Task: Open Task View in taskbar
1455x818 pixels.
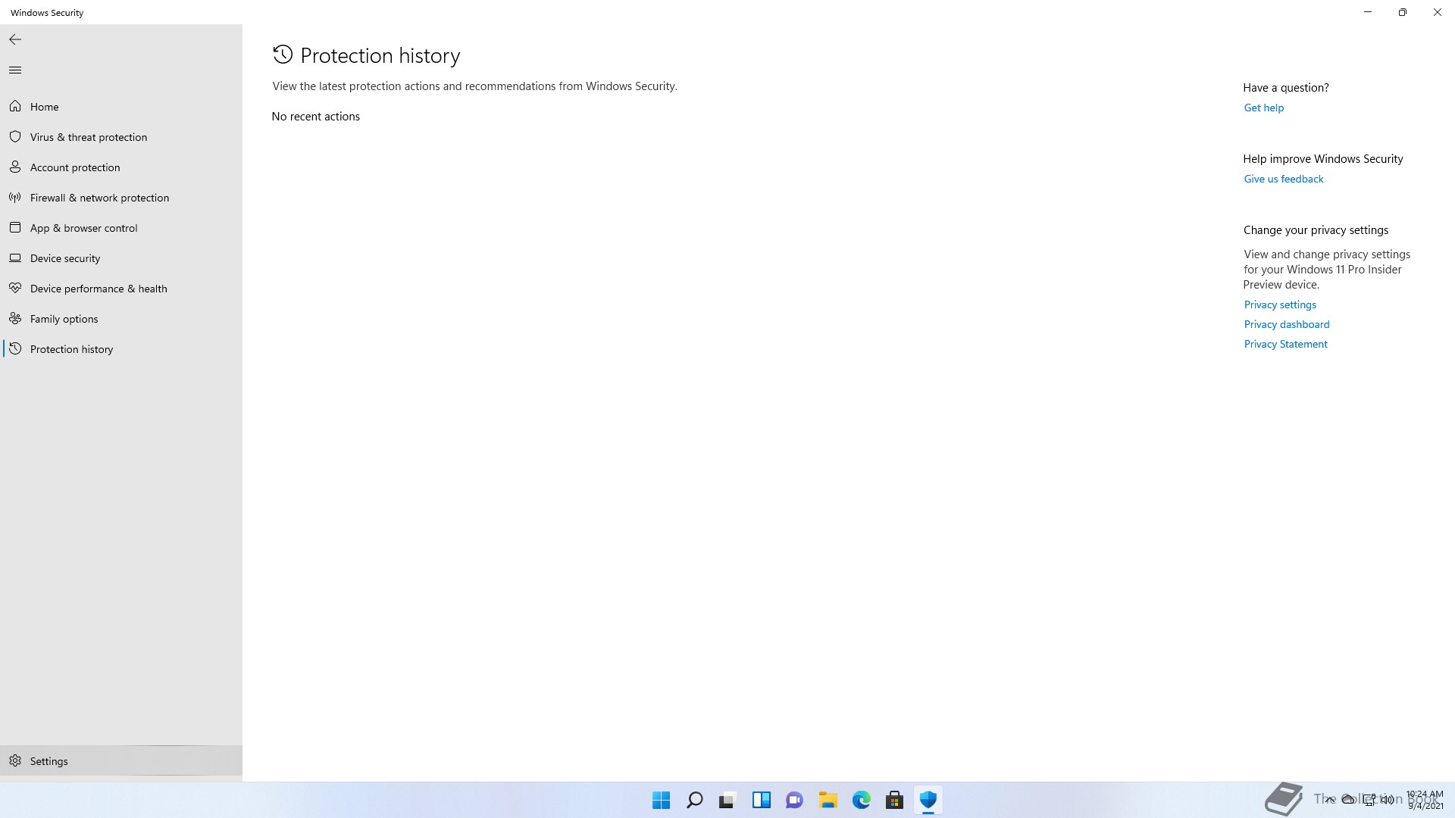Action: tap(727, 800)
